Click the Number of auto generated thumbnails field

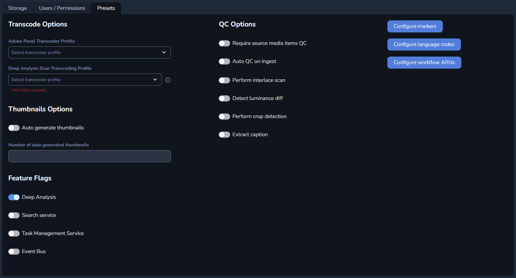coord(89,156)
